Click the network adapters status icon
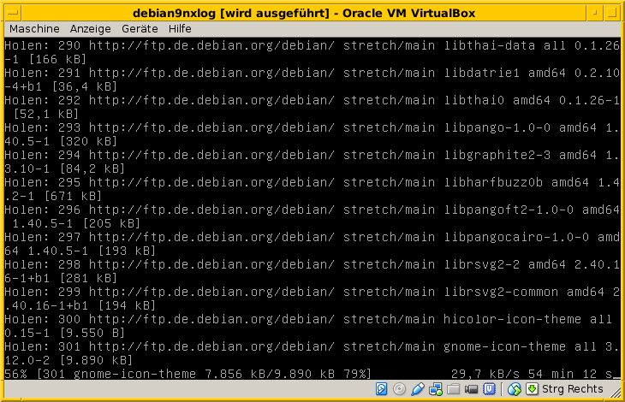Image resolution: width=625 pixels, height=402 pixels. click(x=435, y=389)
